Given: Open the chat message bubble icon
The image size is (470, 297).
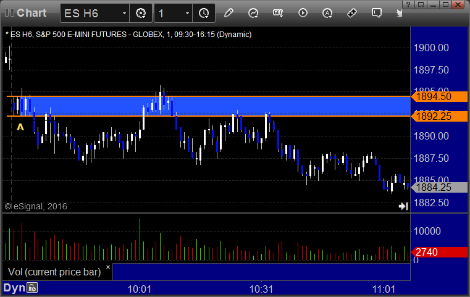Looking at the screenshot, I should (x=377, y=13).
